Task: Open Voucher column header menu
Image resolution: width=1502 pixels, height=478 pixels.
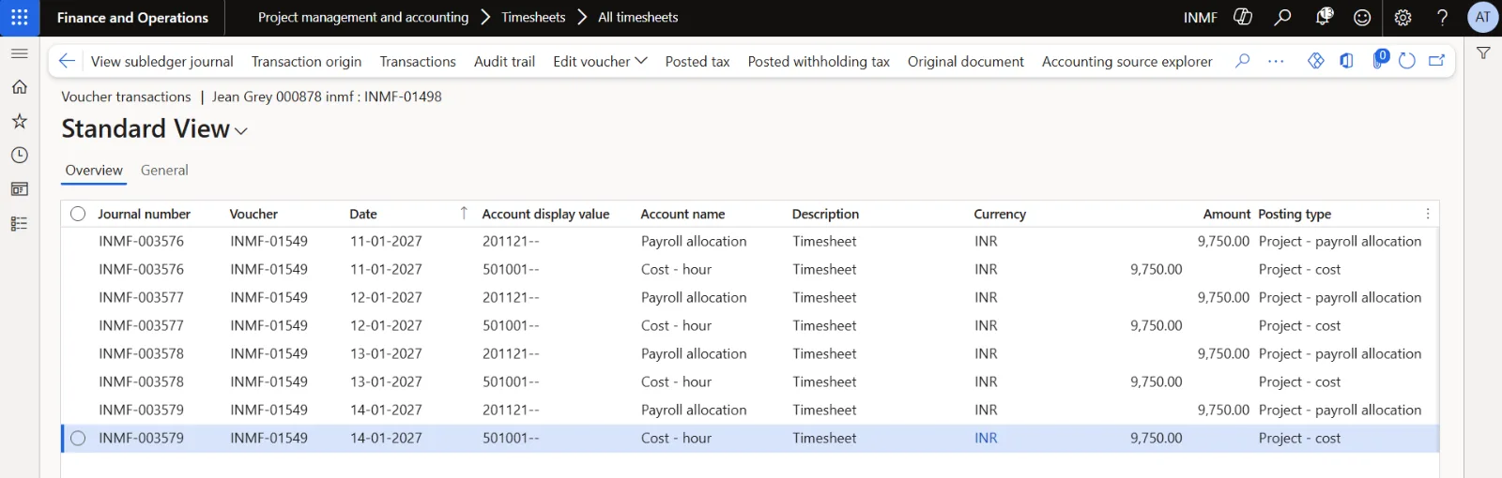Action: 253,214
